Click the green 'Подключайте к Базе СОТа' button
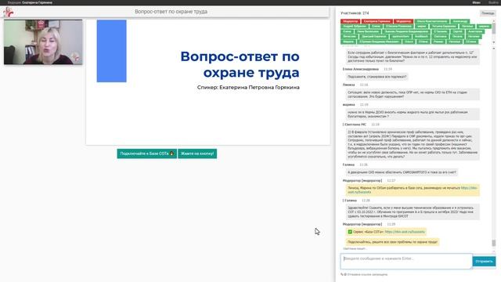Viewport: 501px width, 282px height. tap(146, 154)
